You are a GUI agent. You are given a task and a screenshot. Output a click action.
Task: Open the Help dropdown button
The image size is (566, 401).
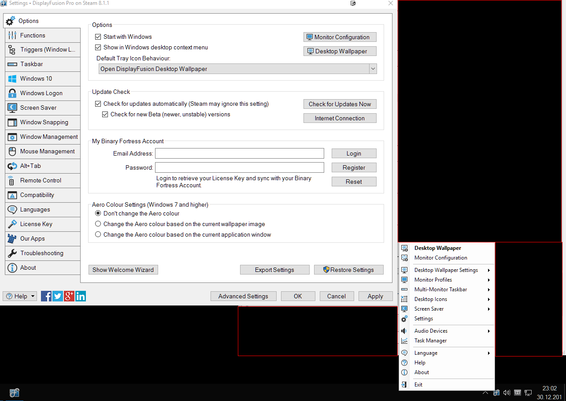point(20,296)
